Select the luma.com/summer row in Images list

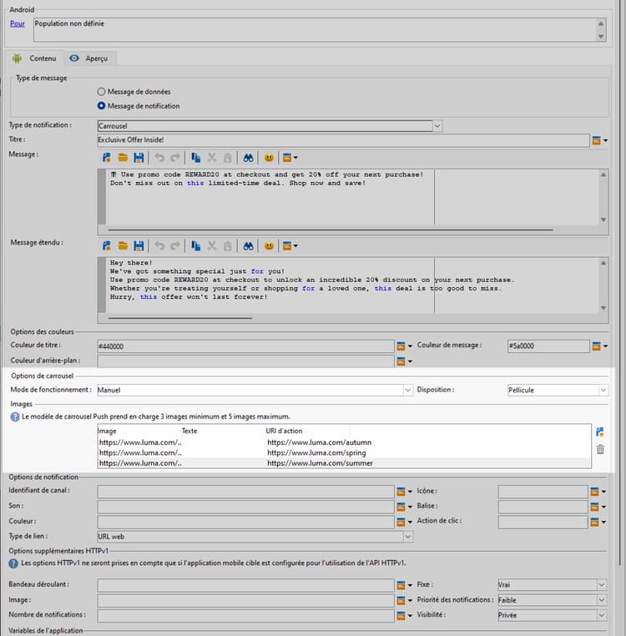pyautogui.click(x=320, y=462)
